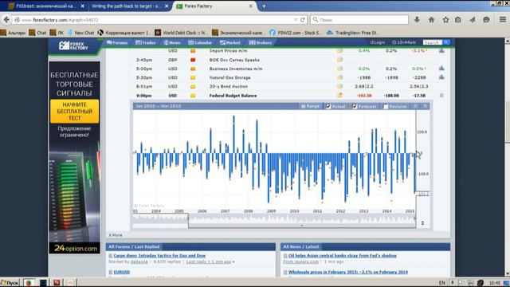Focus the browser search box
Viewport: 510px width, 287px height.
(359, 20)
